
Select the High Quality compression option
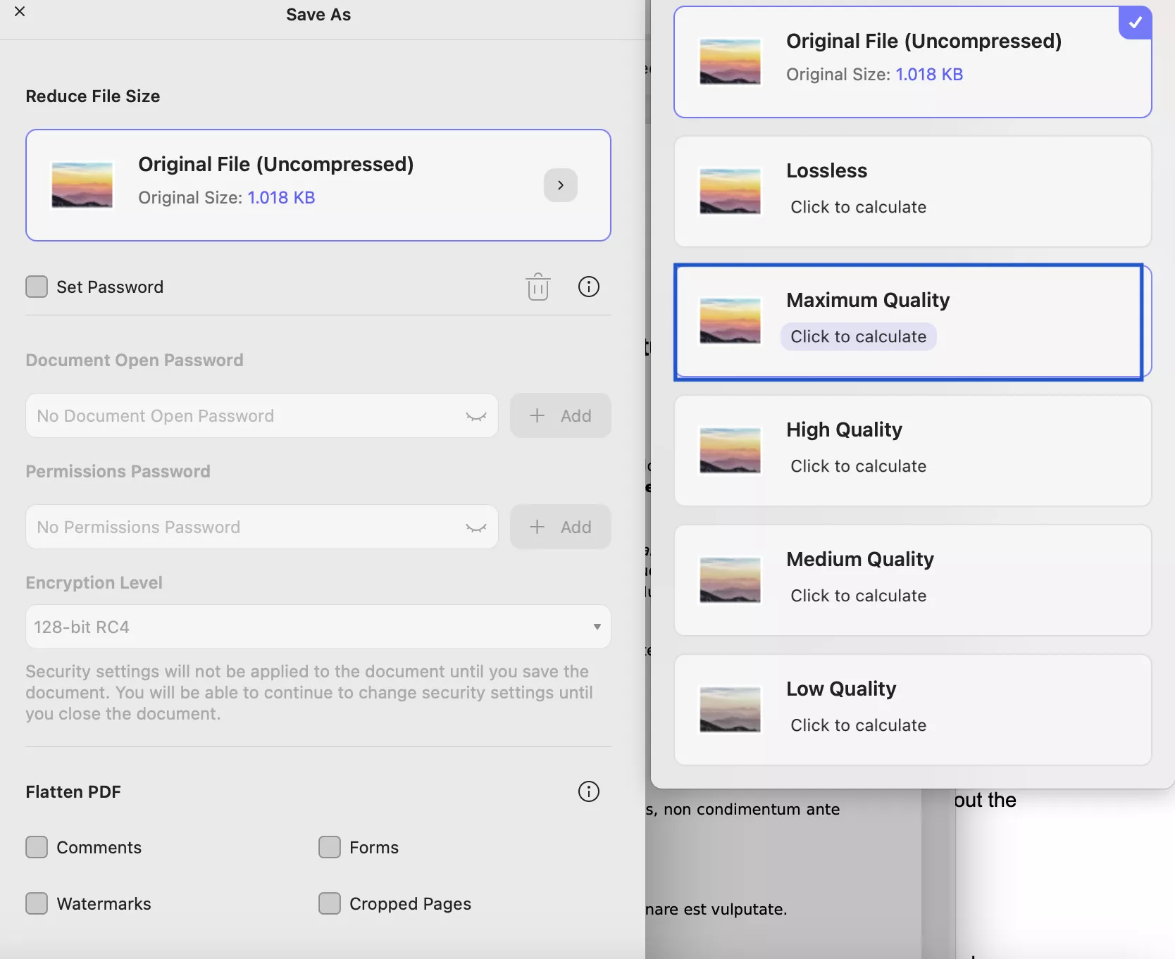(912, 451)
